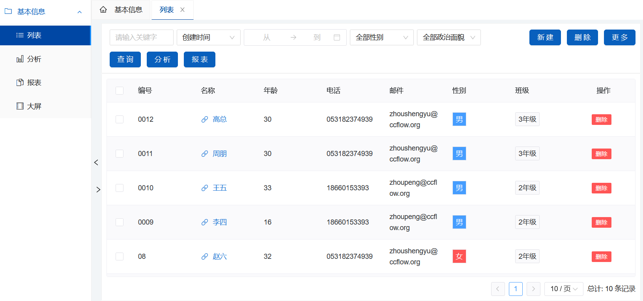The image size is (643, 301).
Task: Click link icon beside 李四
Action: coord(205,222)
